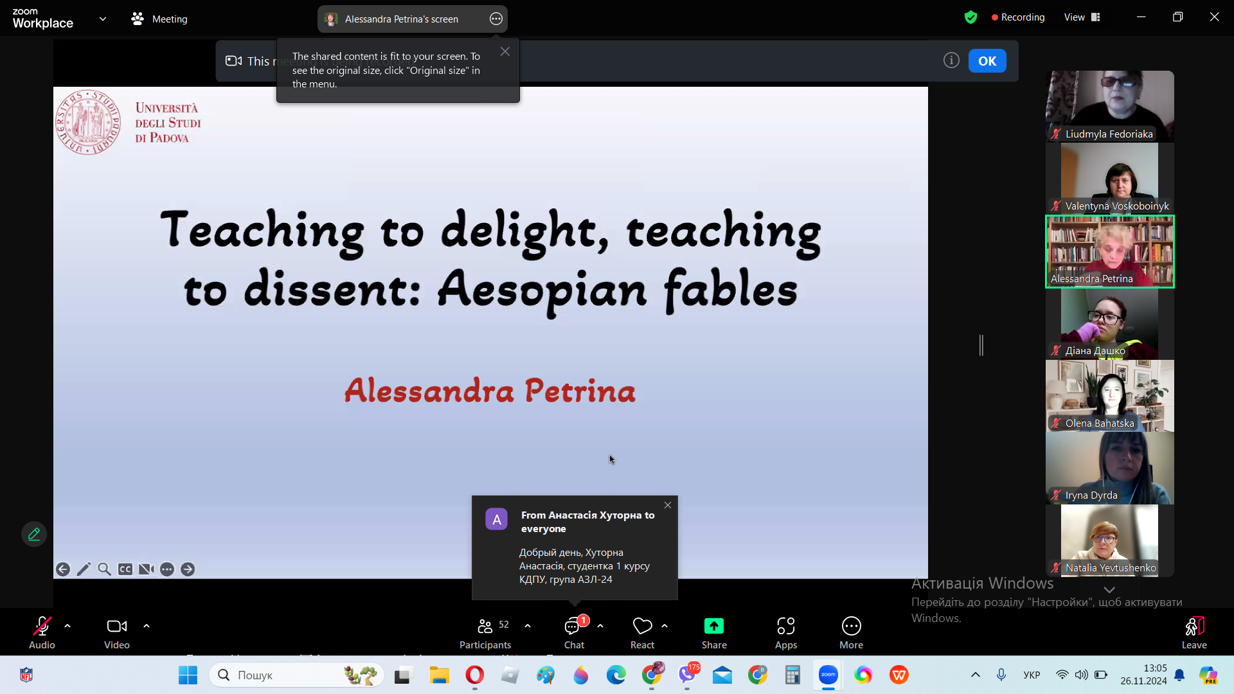This screenshot has width=1234, height=694.
Task: Expand participants options arrow
Action: [528, 626]
